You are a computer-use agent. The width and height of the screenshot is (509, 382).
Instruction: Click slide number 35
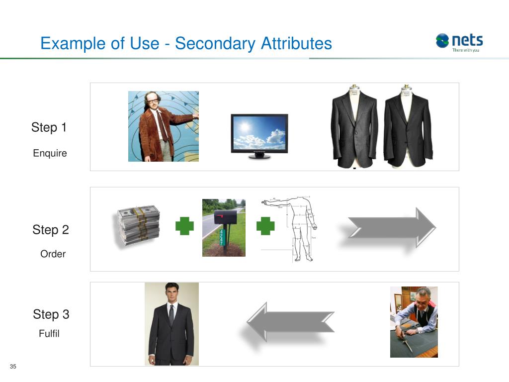(13, 367)
